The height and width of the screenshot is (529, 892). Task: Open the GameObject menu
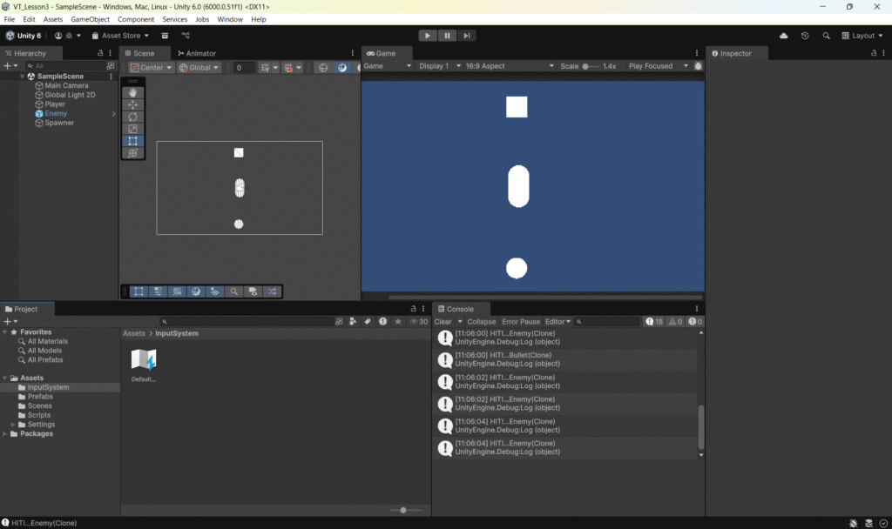[x=90, y=19]
